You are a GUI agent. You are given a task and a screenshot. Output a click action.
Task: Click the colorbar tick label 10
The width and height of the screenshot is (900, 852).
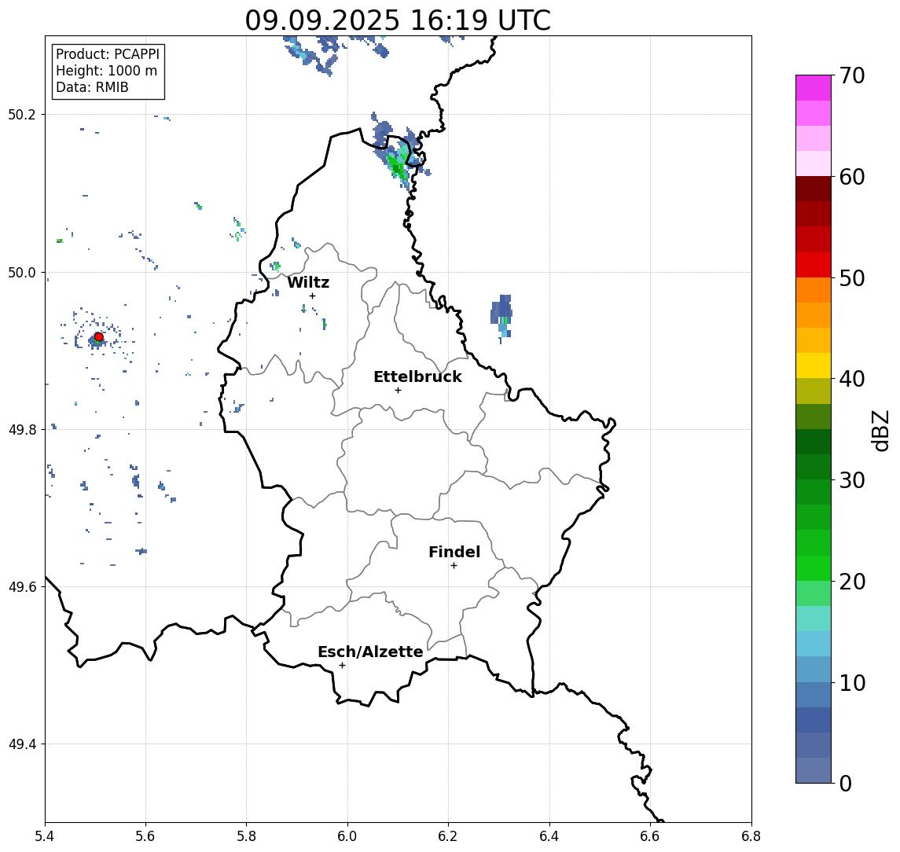click(852, 683)
